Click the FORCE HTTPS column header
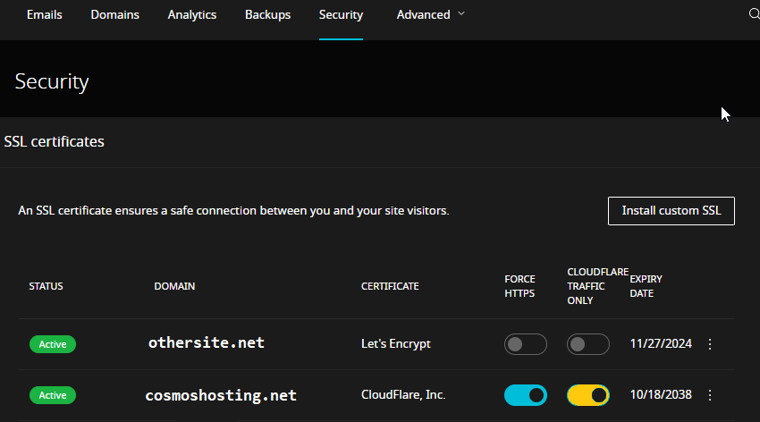760x422 pixels. (519, 286)
